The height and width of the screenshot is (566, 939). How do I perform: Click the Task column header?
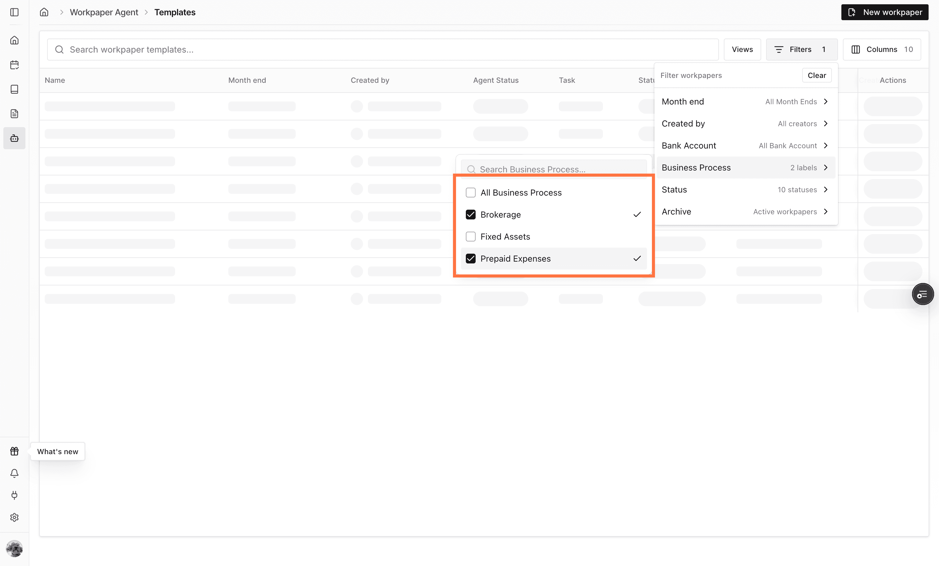point(567,80)
